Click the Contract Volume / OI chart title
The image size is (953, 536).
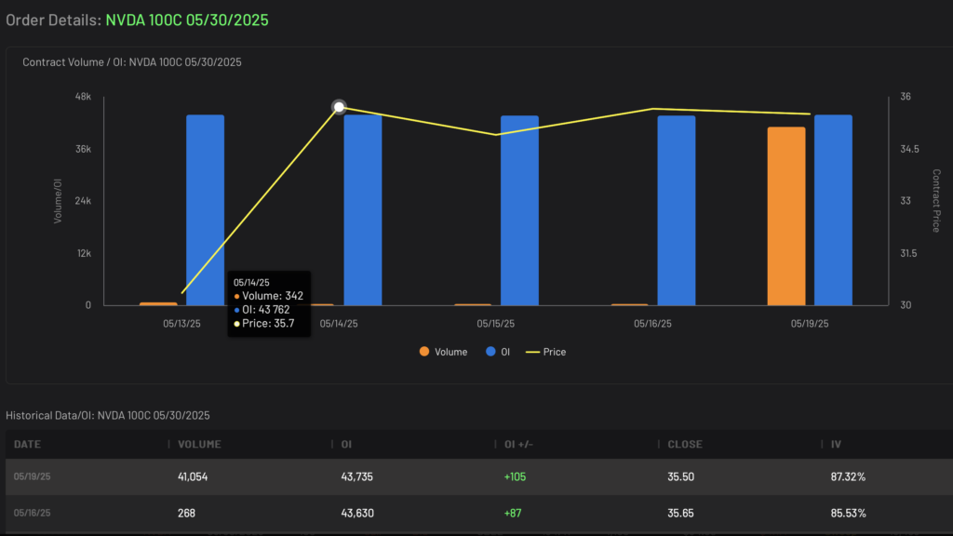point(132,62)
